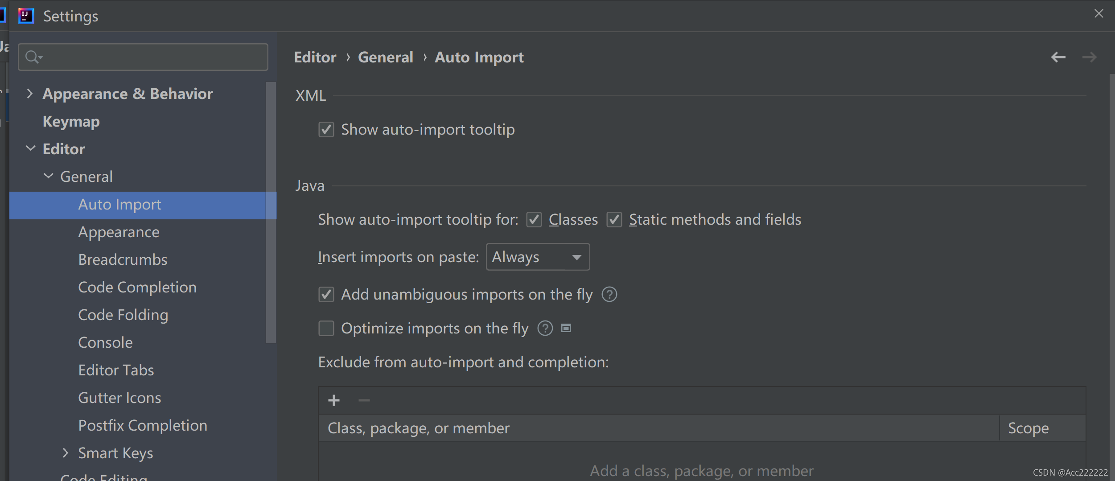The image size is (1115, 481).
Task: Collapse the Editor tree section
Action: pyautogui.click(x=30, y=149)
